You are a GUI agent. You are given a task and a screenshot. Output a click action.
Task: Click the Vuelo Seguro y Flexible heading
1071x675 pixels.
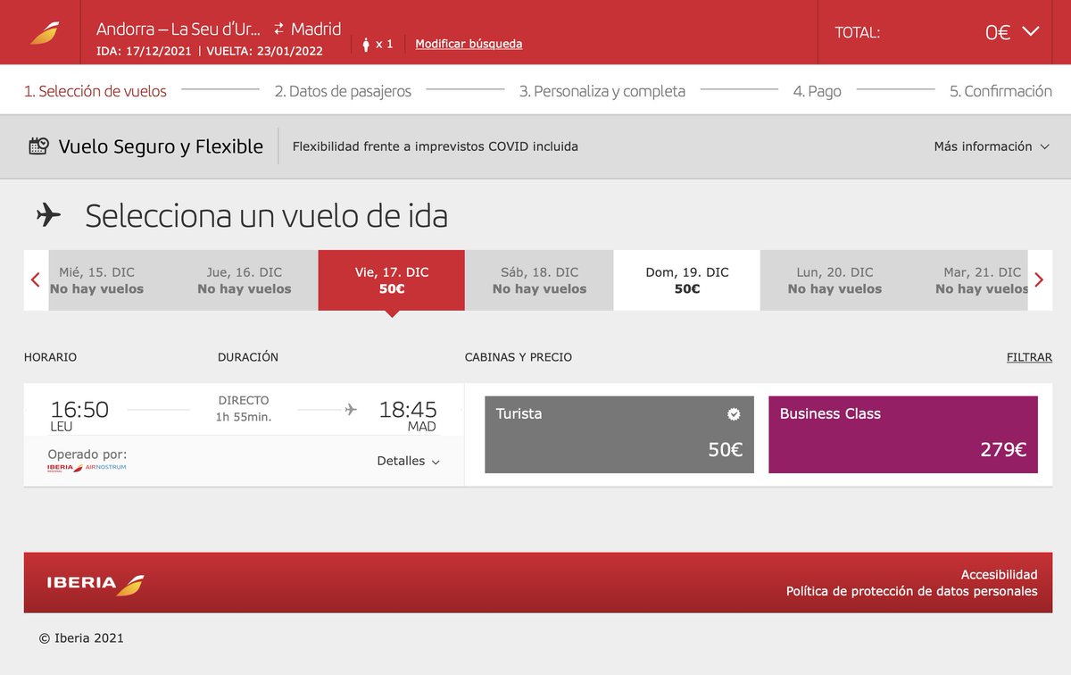click(161, 146)
